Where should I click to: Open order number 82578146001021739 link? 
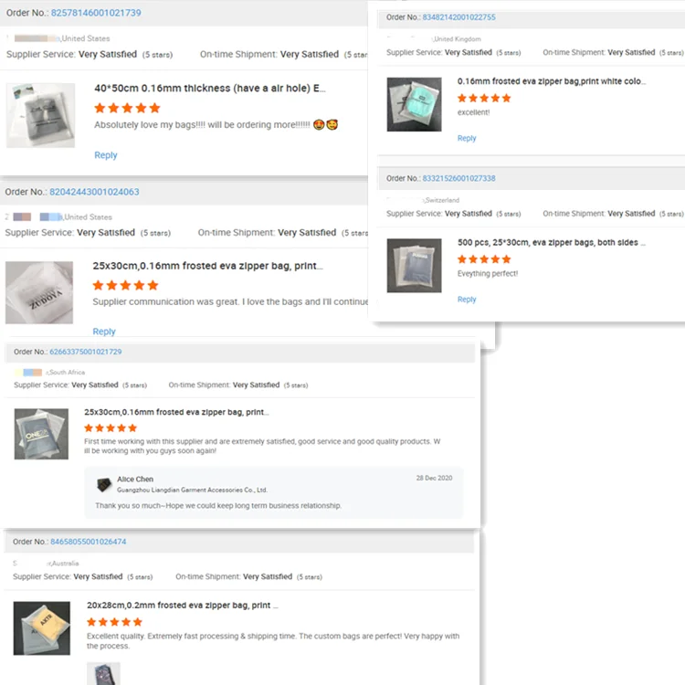96,13
